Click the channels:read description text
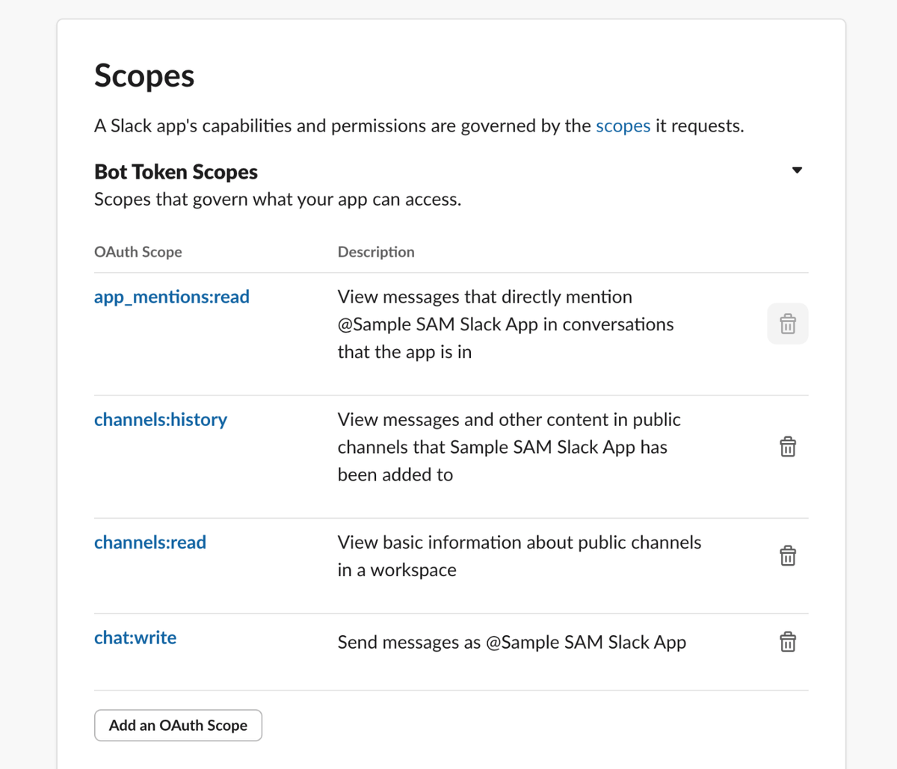 pyautogui.click(x=519, y=556)
